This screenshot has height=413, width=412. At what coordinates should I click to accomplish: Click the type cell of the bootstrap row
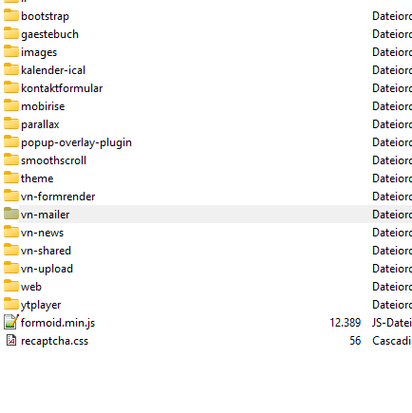click(392, 16)
